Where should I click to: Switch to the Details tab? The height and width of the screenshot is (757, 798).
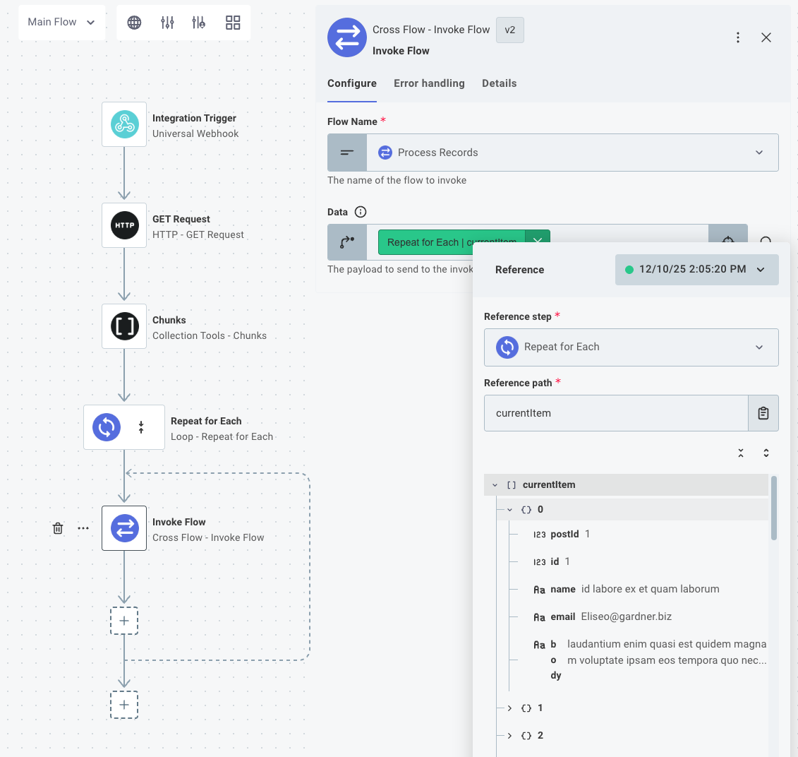pos(499,83)
